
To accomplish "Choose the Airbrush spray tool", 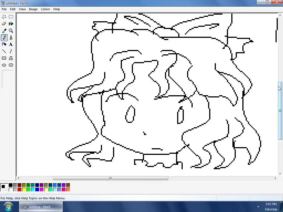I will click(4, 44).
